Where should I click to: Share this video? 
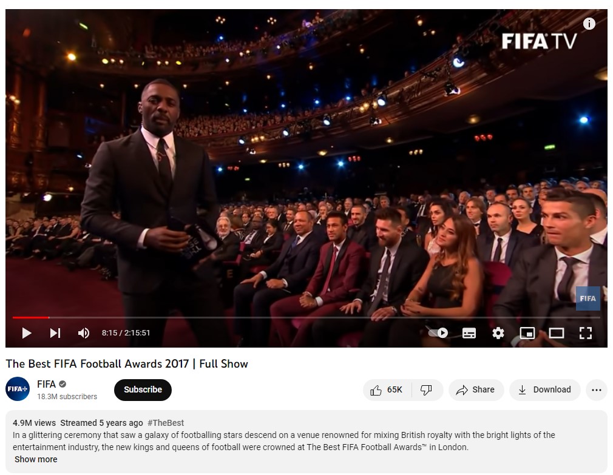(x=476, y=390)
